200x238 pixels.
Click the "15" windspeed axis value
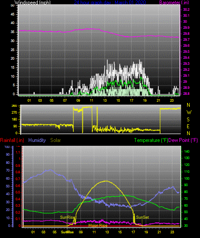coord(12,68)
